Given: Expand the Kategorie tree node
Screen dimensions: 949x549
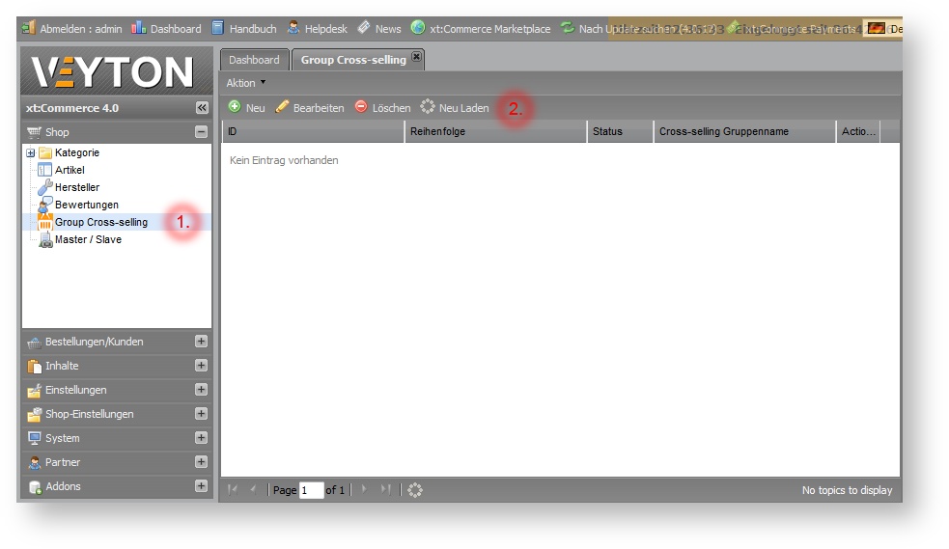Looking at the screenshot, I should 31,152.
